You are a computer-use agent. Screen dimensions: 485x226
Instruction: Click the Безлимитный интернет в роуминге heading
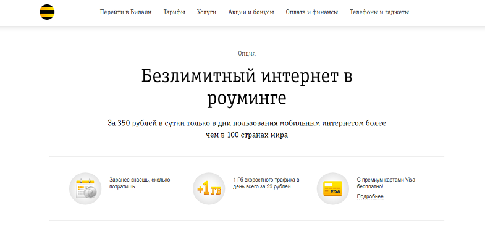(247, 88)
